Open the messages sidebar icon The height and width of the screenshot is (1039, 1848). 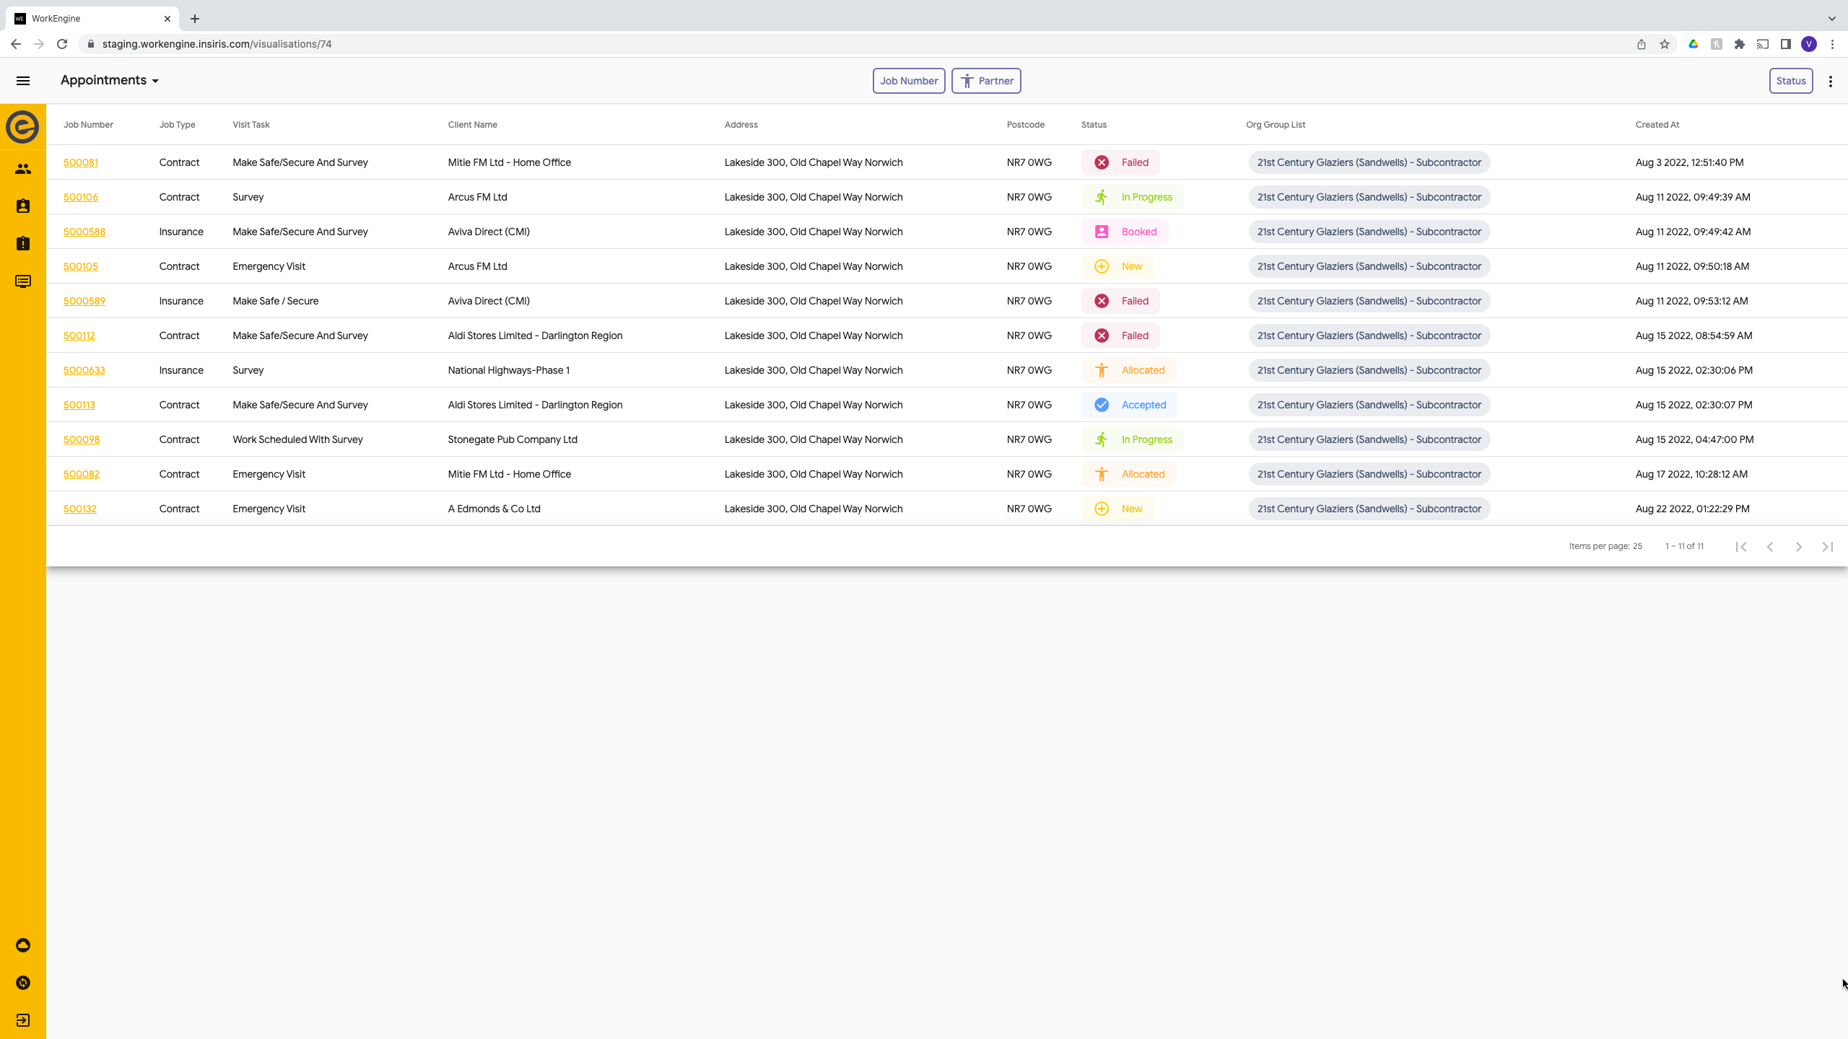pos(23,281)
